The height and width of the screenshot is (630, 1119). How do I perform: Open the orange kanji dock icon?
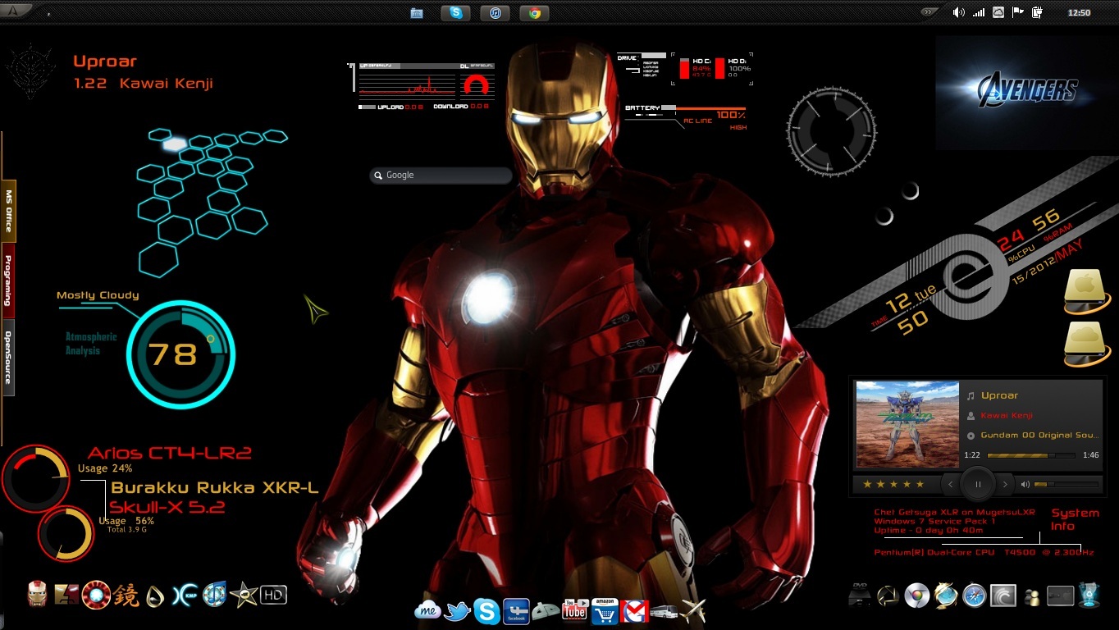point(126,595)
